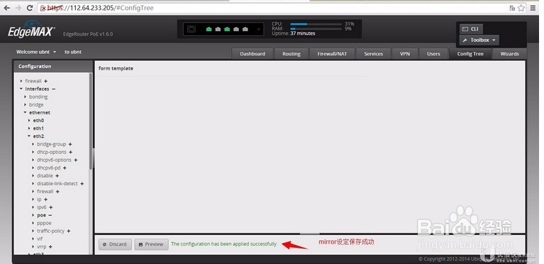Image resolution: width=544 pixels, height=264 pixels.
Task: Open the Toolbox dropdown
Action: click(x=479, y=40)
